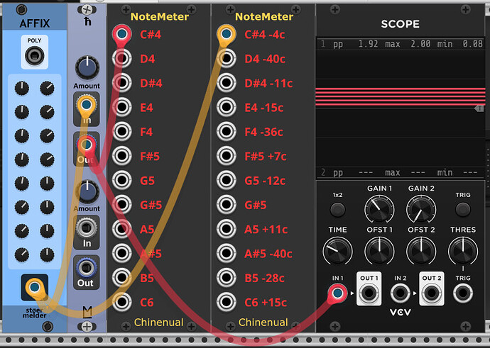Click the C6 jack on first NoteMeter
490x348 pixels.
point(122,301)
